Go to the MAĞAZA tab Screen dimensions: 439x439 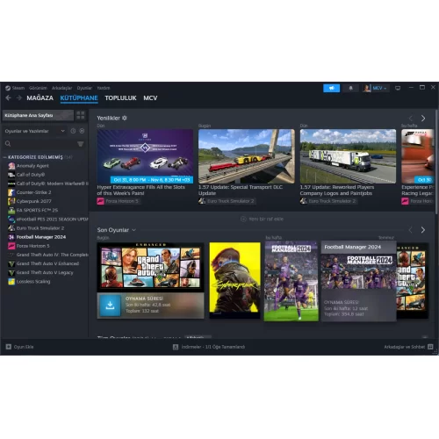[x=40, y=98]
